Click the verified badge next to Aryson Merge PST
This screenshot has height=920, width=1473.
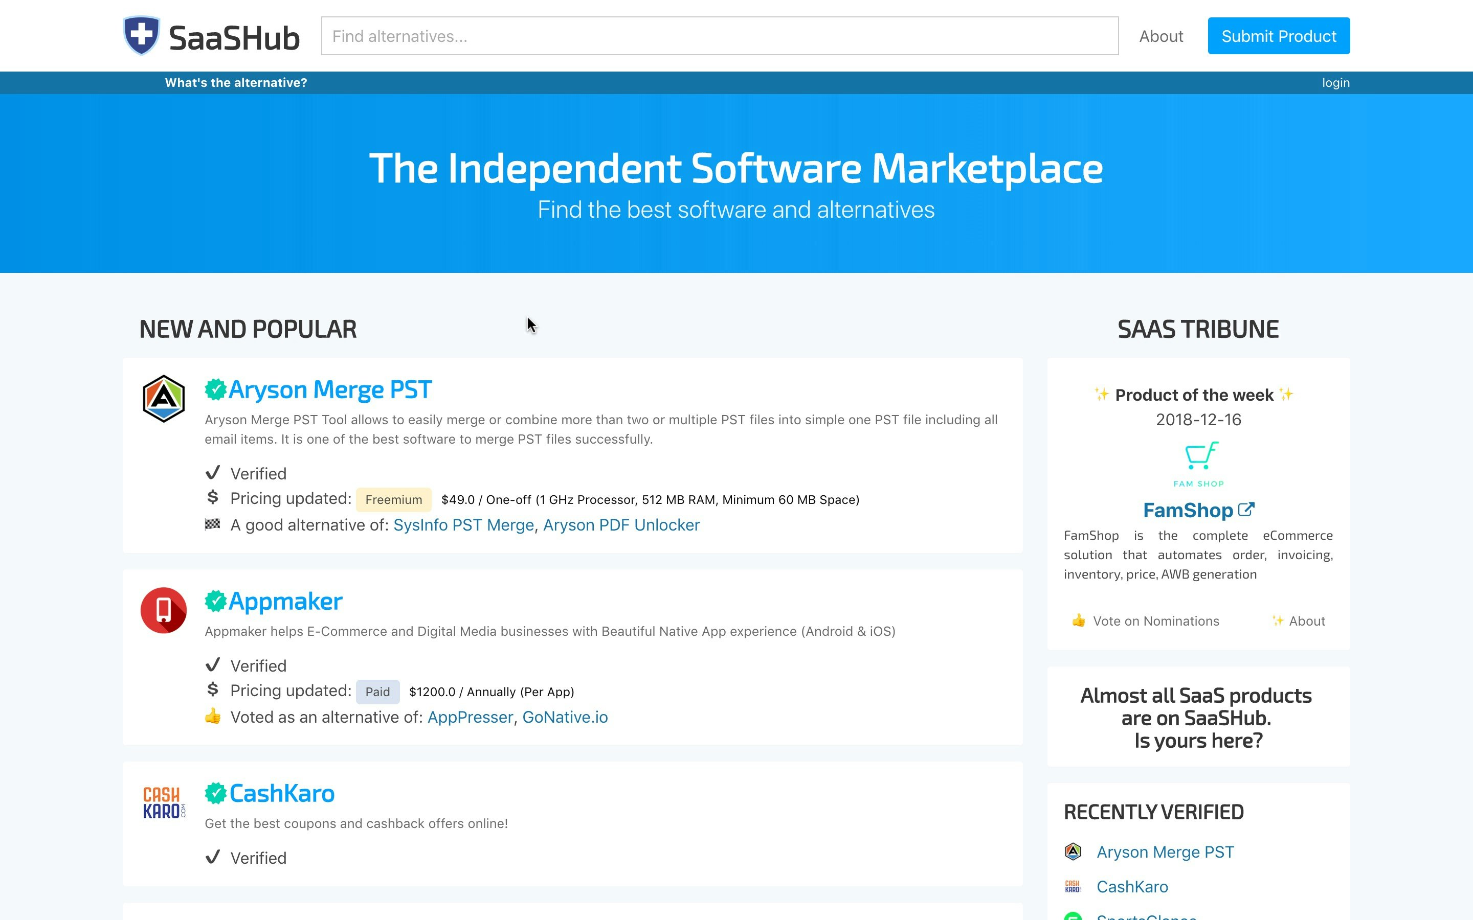pyautogui.click(x=217, y=388)
